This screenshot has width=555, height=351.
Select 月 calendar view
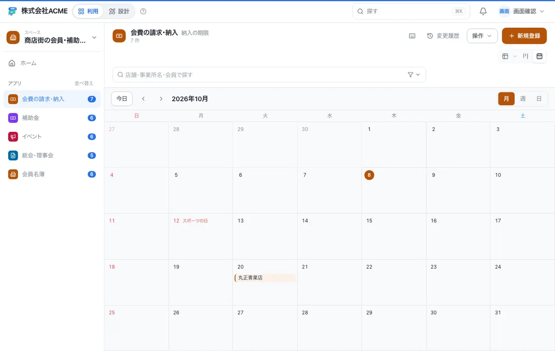(x=506, y=99)
